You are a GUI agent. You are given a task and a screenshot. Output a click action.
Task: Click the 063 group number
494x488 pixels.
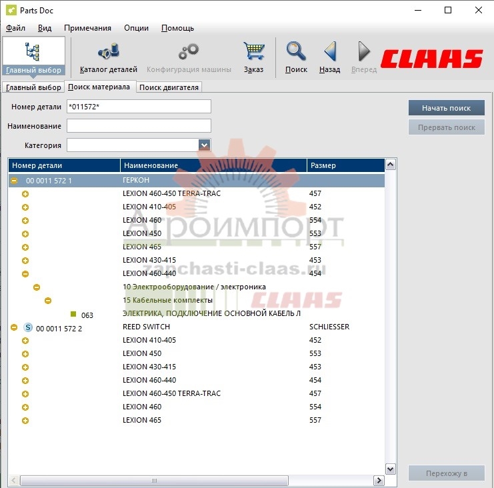(x=87, y=315)
